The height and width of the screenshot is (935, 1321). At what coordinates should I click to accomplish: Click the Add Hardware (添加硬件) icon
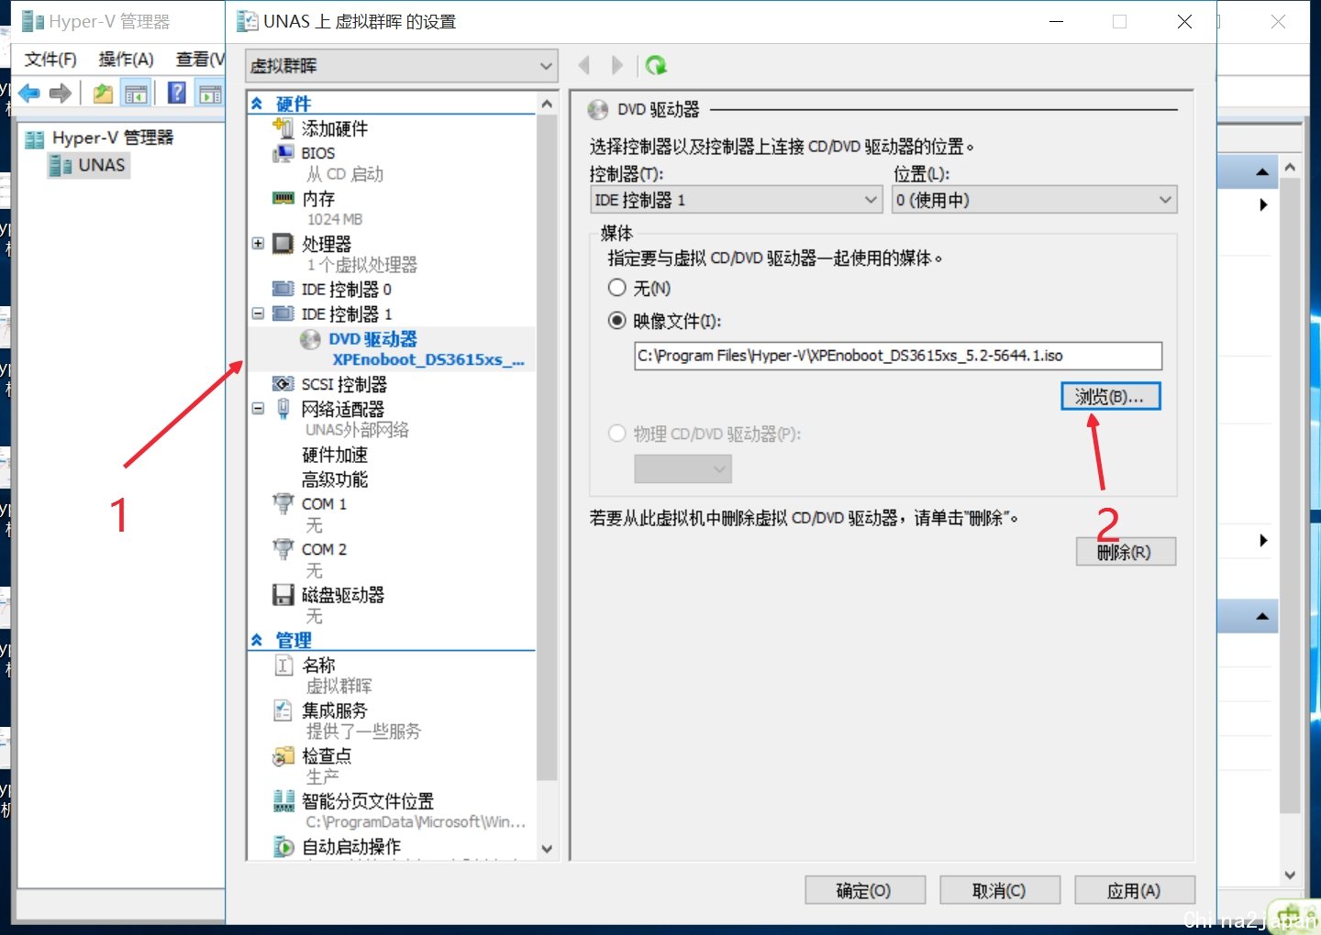coord(283,128)
